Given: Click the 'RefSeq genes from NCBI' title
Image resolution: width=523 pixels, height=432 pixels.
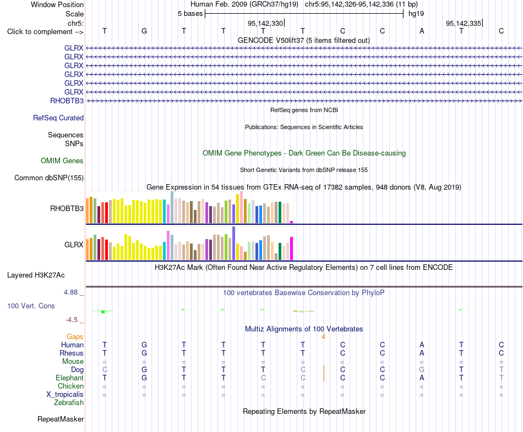Looking at the screenshot, I should [304, 110].
